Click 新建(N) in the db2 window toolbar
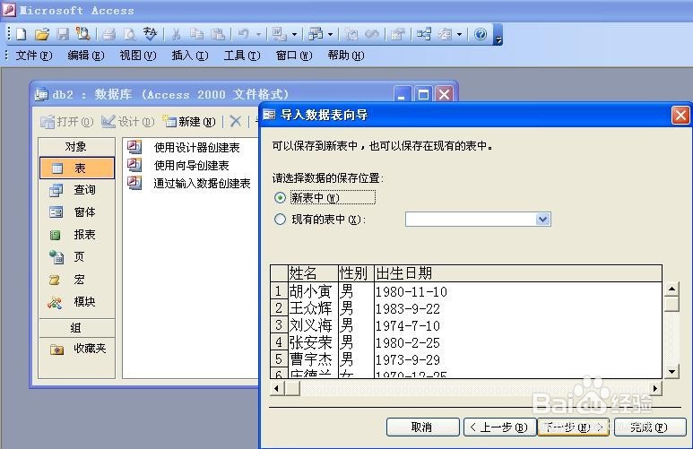The height and width of the screenshot is (449, 693). pos(189,121)
